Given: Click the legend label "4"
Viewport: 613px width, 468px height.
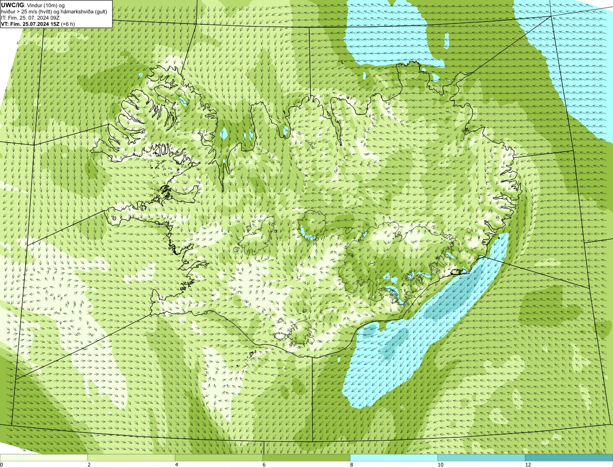Looking at the screenshot, I should click(176, 465).
